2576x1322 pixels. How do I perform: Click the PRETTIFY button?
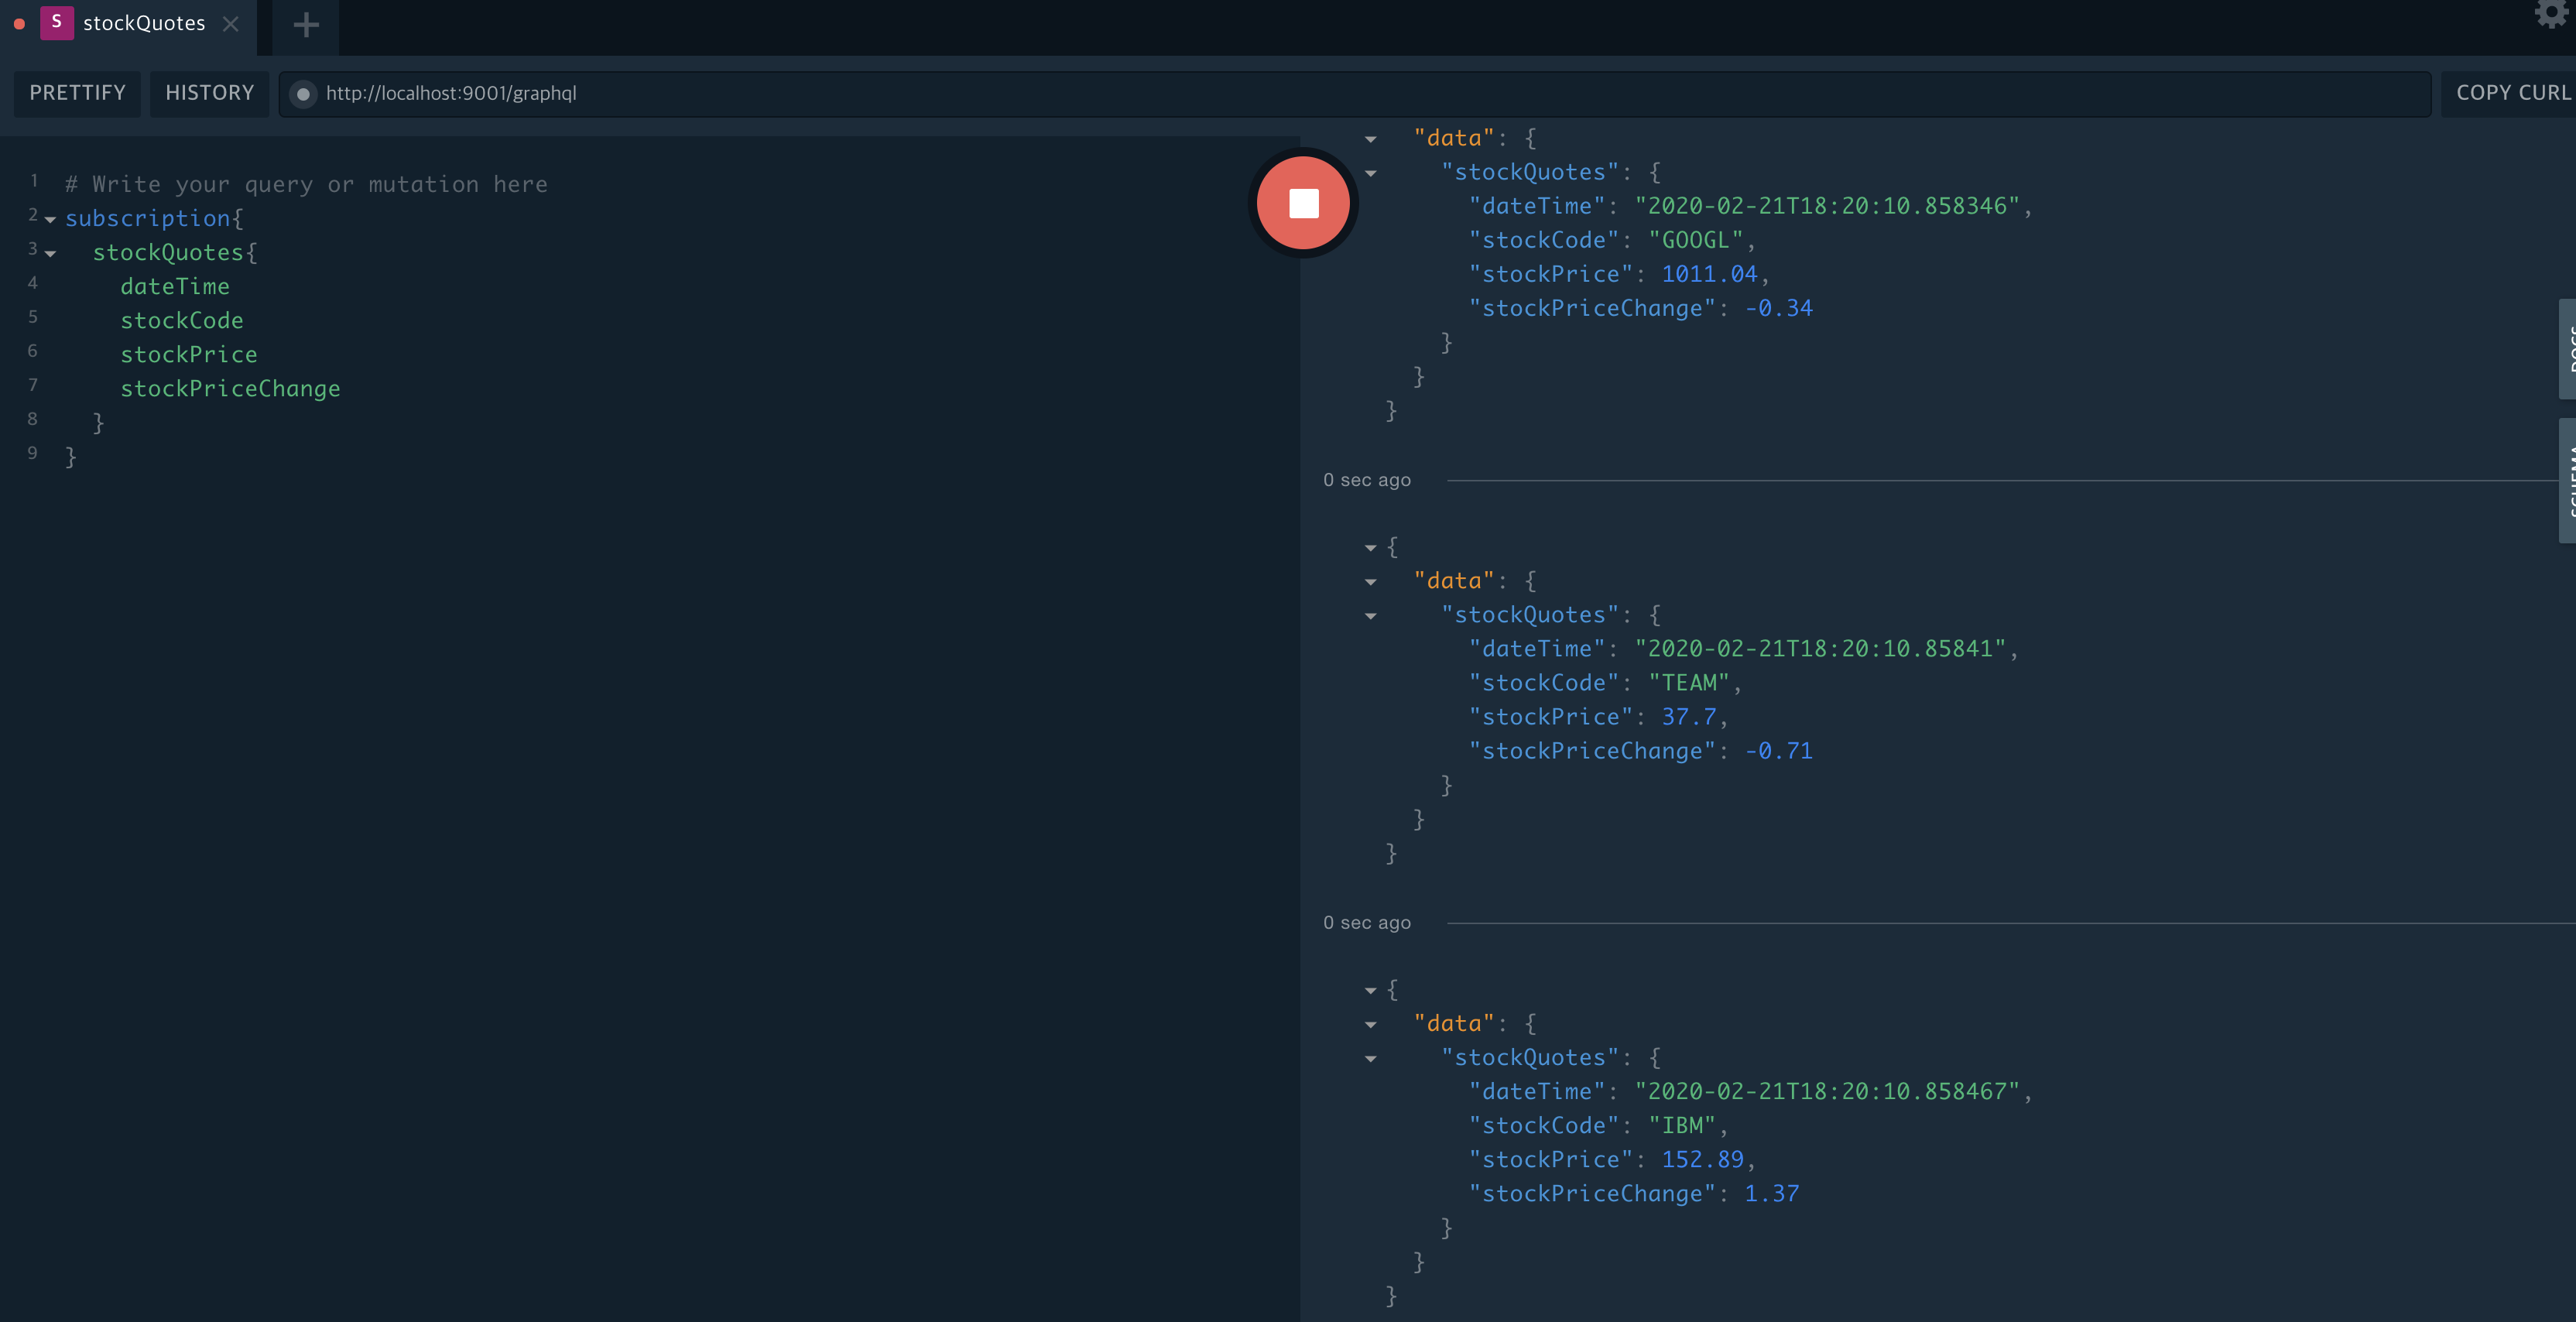click(77, 93)
